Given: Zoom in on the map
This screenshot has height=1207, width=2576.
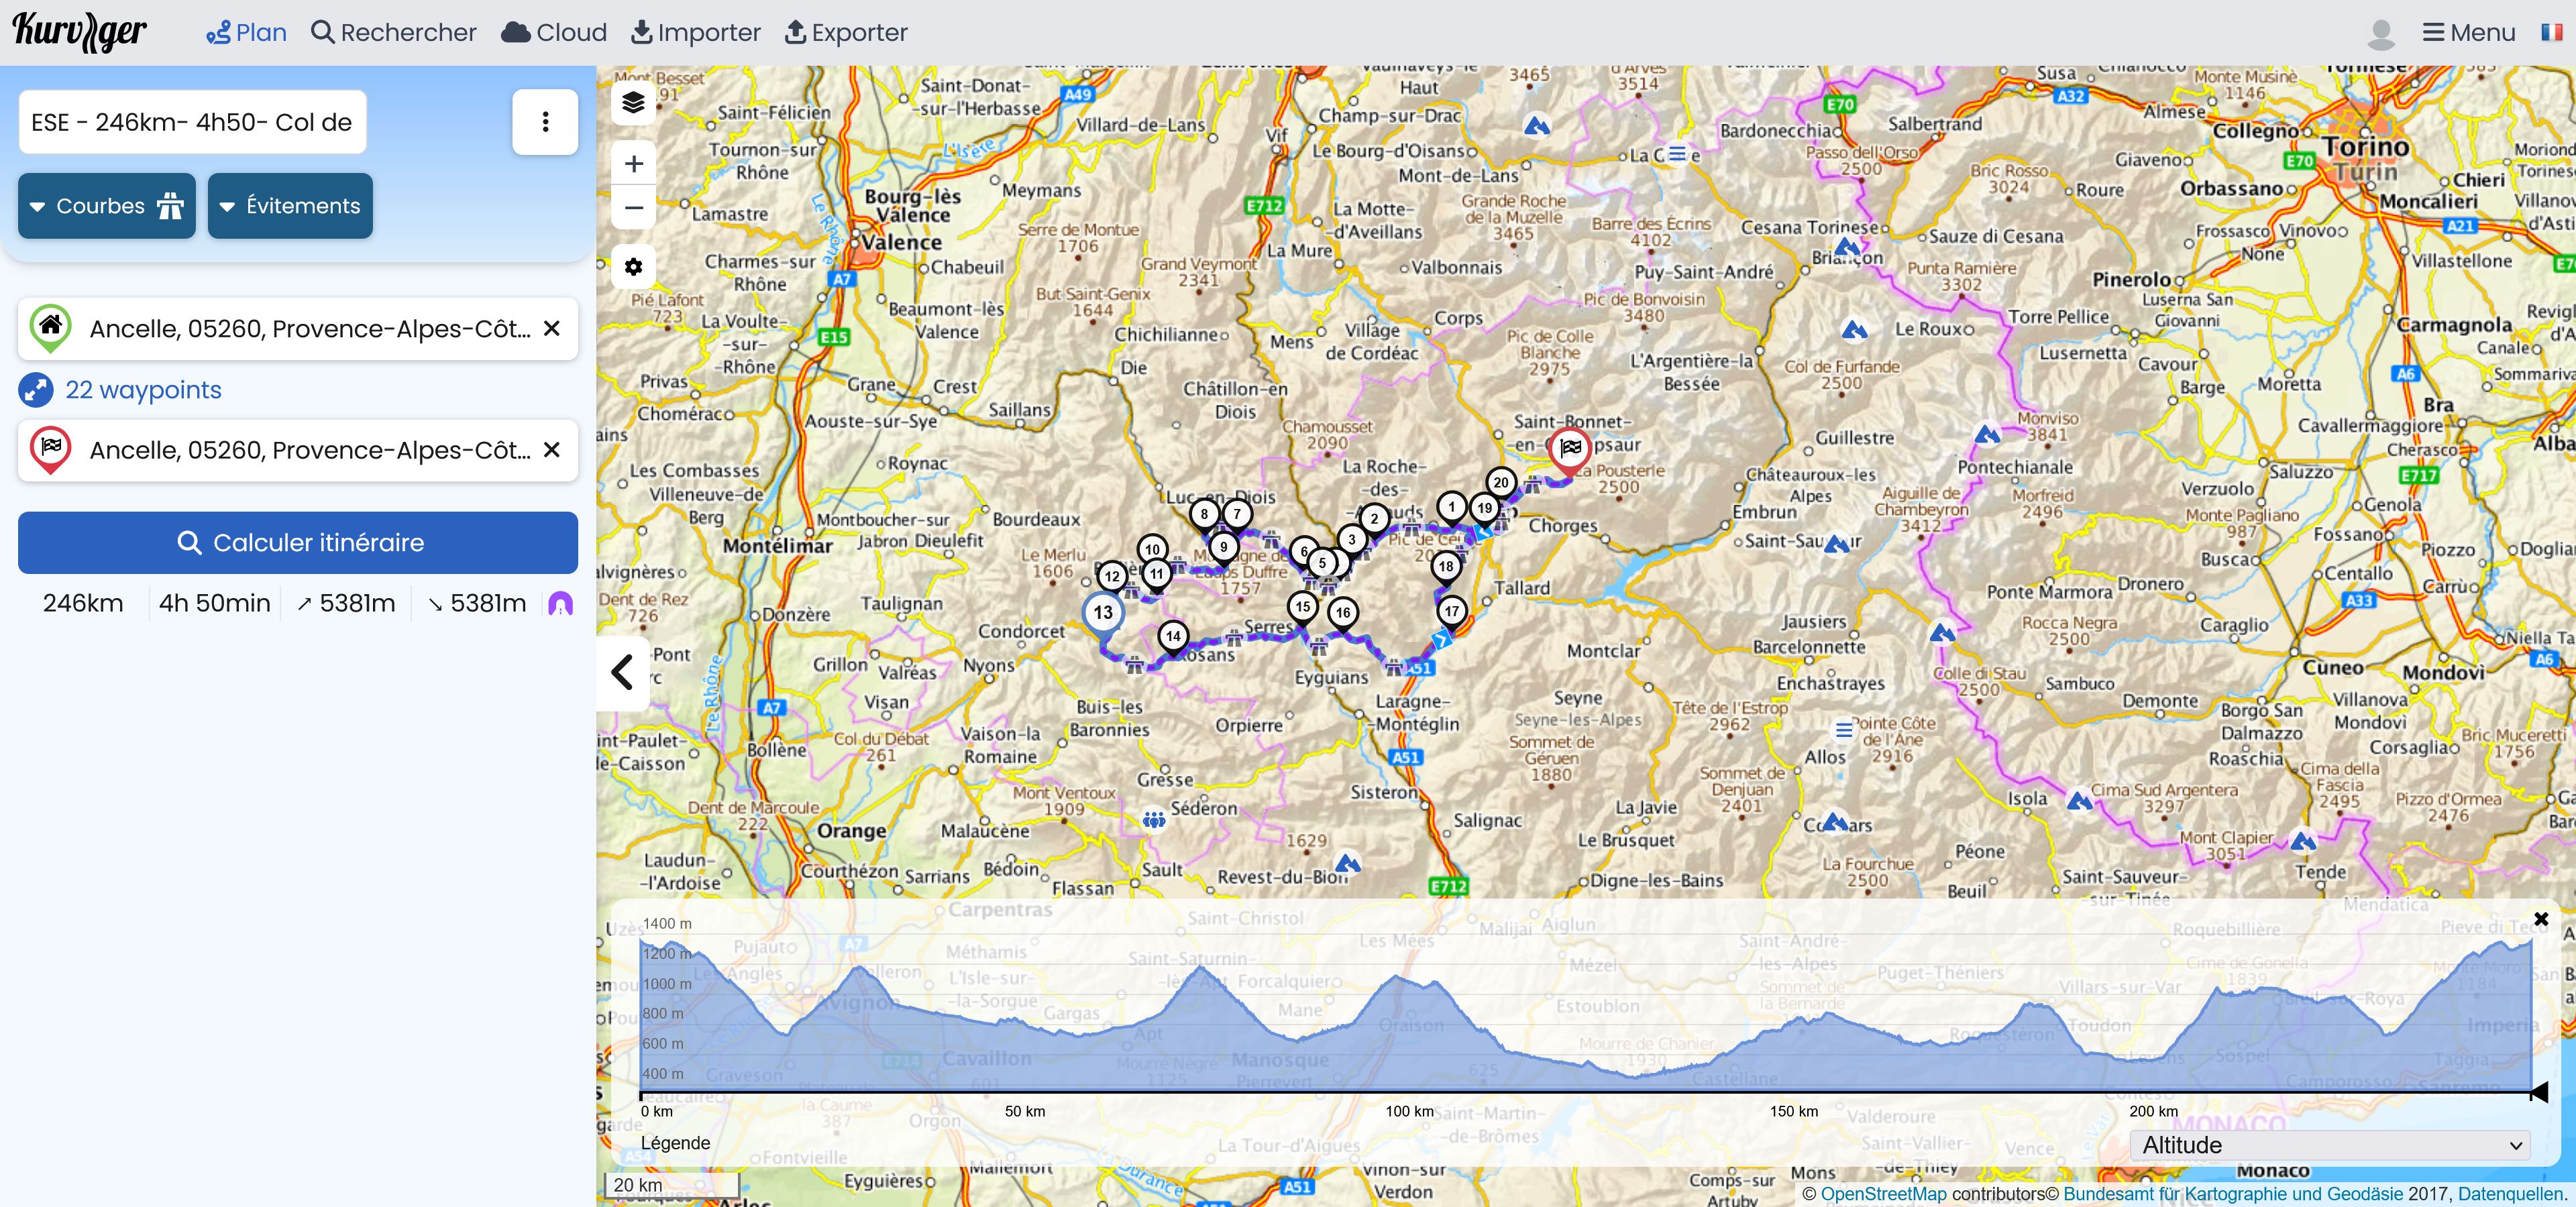Looking at the screenshot, I should pos(633,164).
